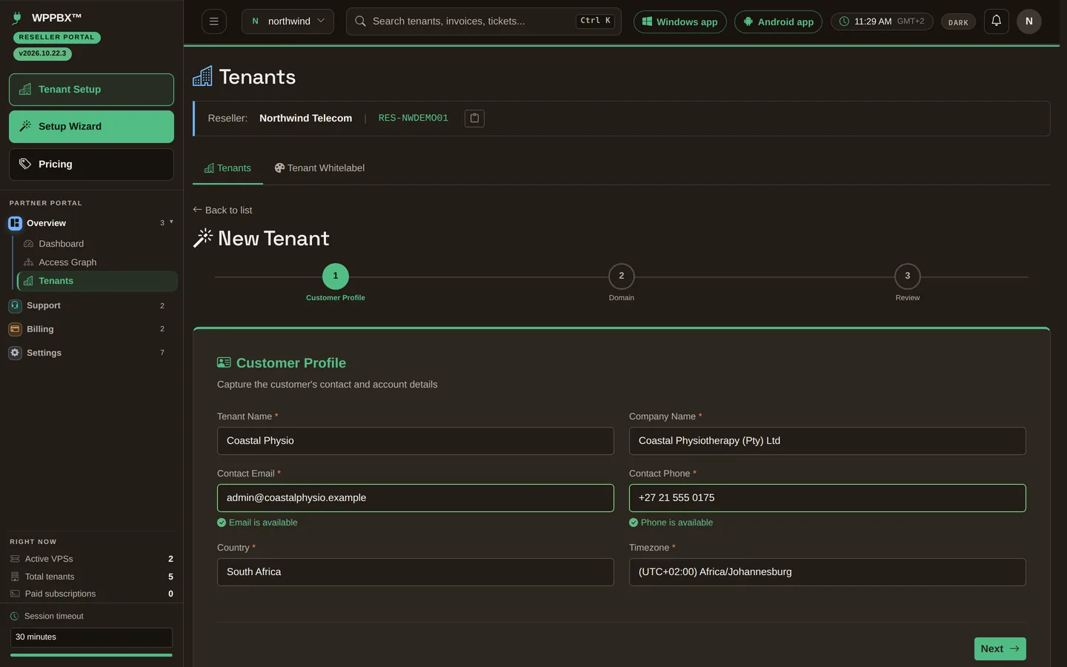Launch the Setup Wizard button
This screenshot has height=667, width=1067.
91,127
